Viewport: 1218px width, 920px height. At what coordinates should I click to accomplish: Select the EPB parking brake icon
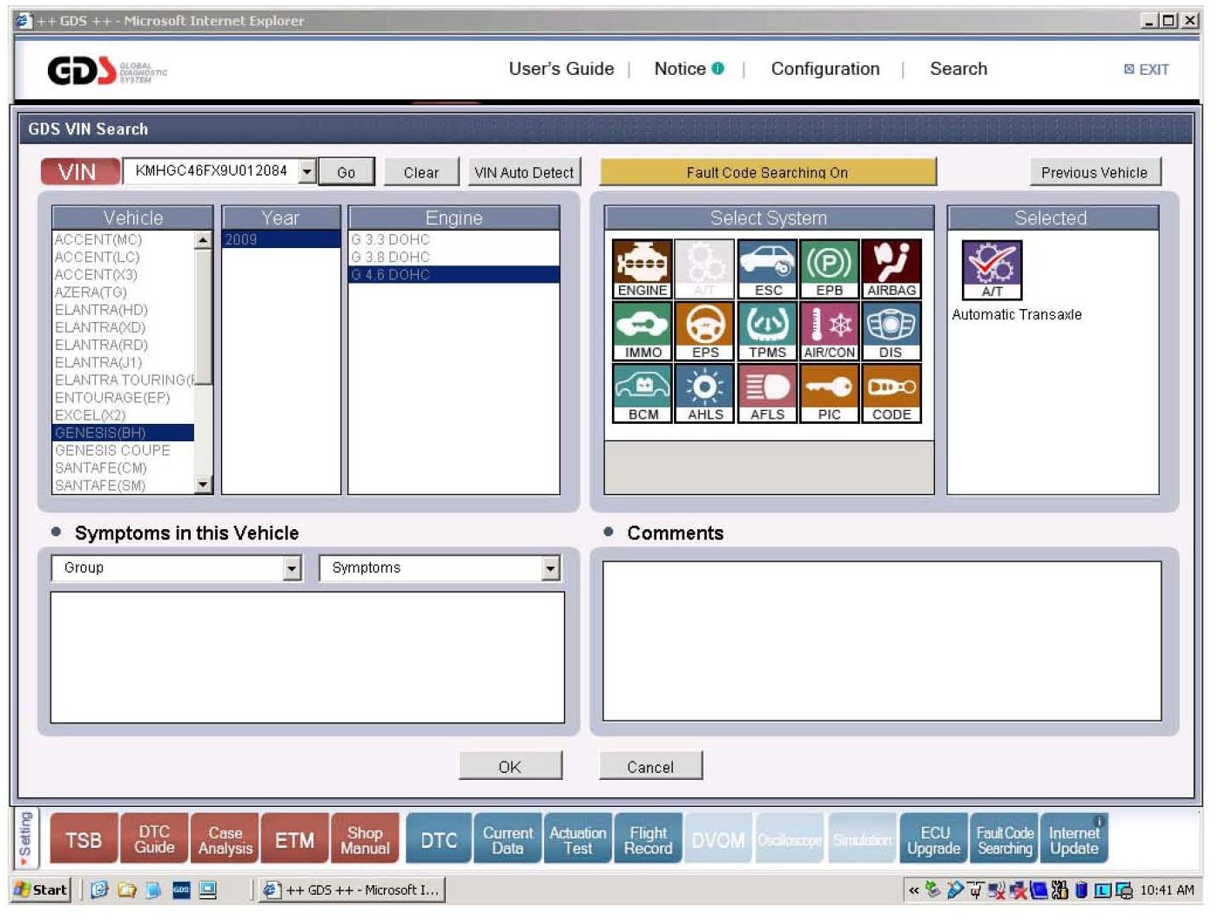pyautogui.click(x=829, y=268)
